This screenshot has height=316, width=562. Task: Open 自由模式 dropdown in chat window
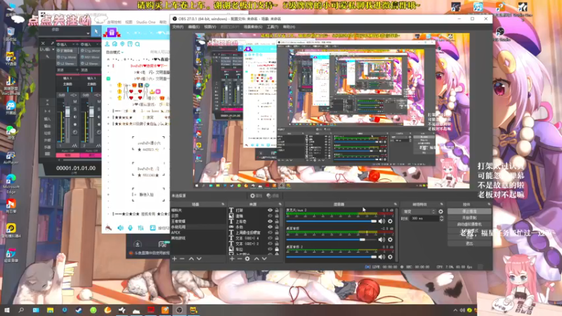(x=115, y=52)
